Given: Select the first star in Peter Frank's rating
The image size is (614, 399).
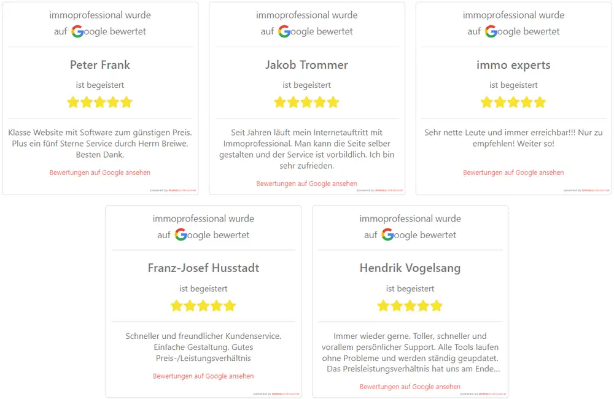Looking at the screenshot, I should tap(73, 102).
